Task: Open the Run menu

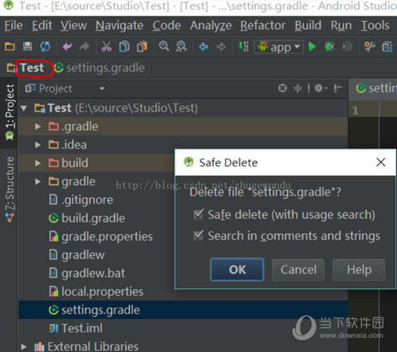Action: [341, 25]
